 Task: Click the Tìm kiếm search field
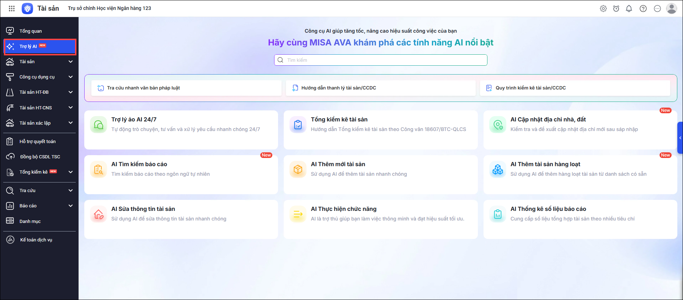point(380,60)
